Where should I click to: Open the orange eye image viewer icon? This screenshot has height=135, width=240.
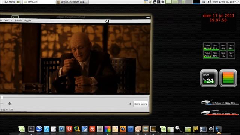[x=123, y=129]
